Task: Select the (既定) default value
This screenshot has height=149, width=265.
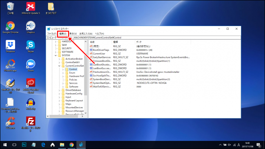Action: 96,46
